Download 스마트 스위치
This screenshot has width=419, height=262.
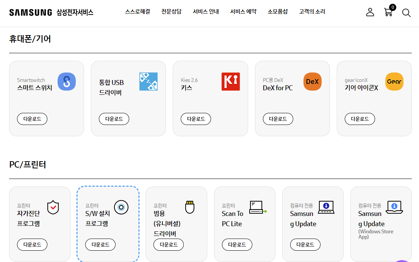click(x=32, y=119)
